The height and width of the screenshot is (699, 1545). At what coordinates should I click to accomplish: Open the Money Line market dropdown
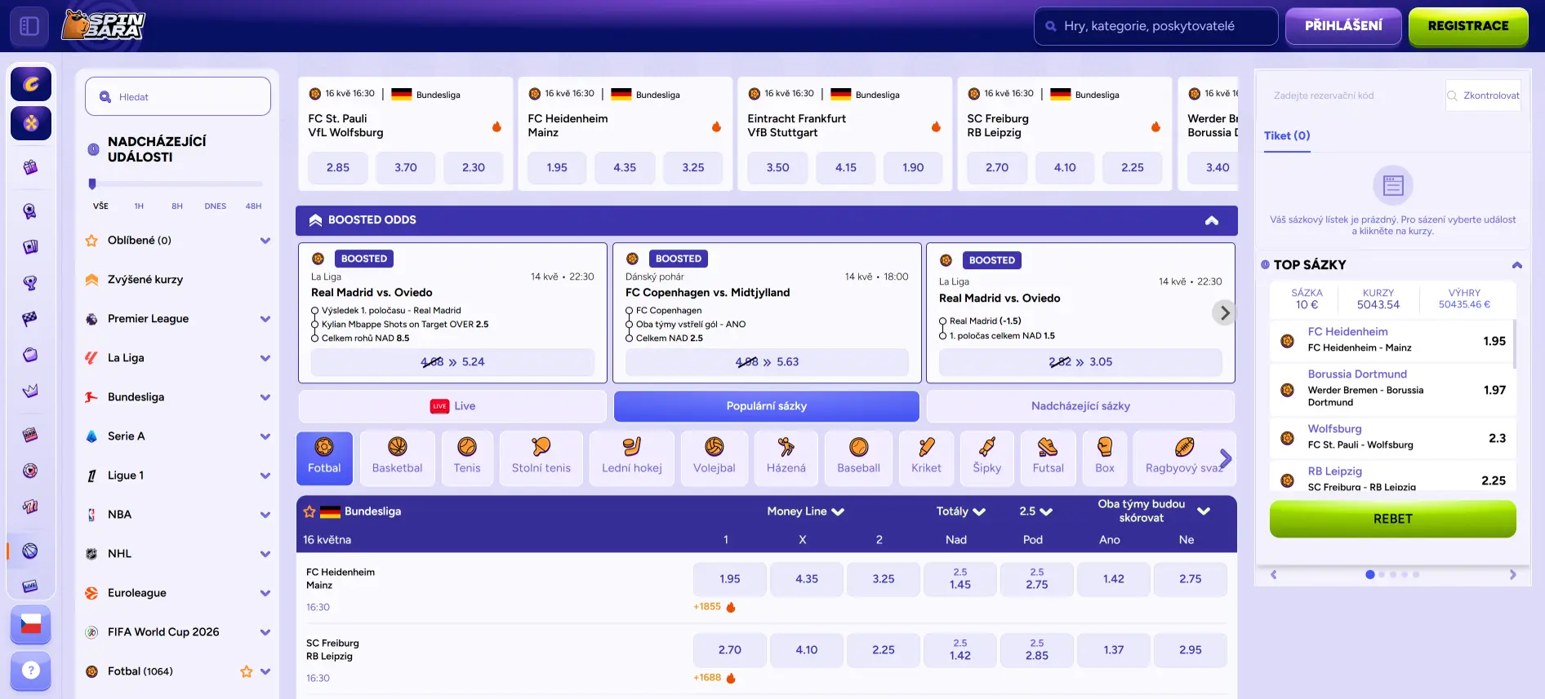[806, 511]
